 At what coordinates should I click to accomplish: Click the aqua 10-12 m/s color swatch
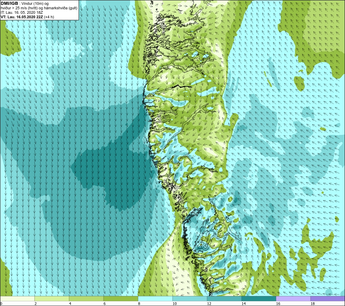pos(190,298)
